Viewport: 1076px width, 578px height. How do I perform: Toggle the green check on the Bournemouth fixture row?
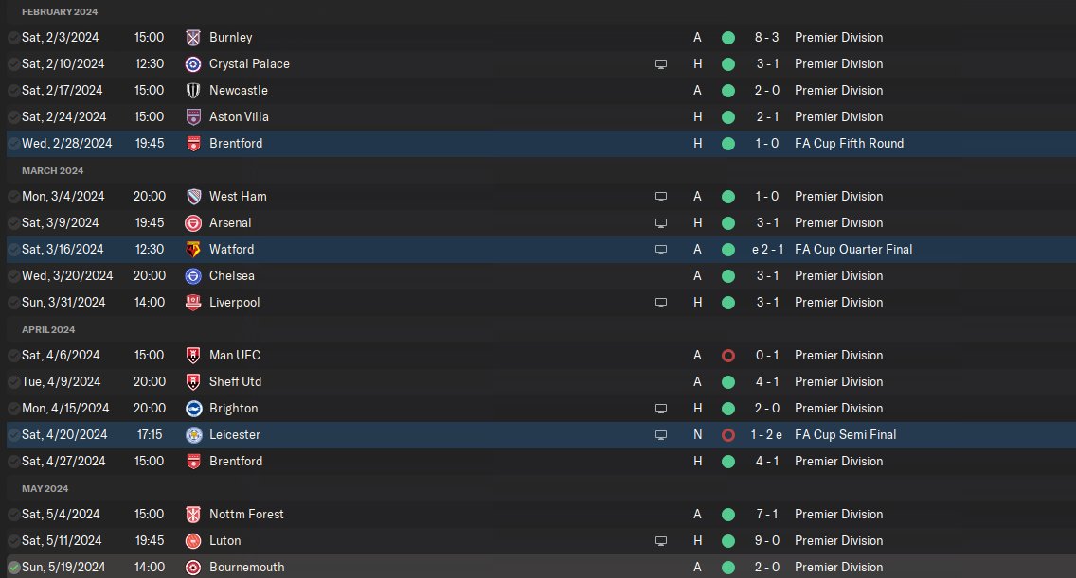13,568
